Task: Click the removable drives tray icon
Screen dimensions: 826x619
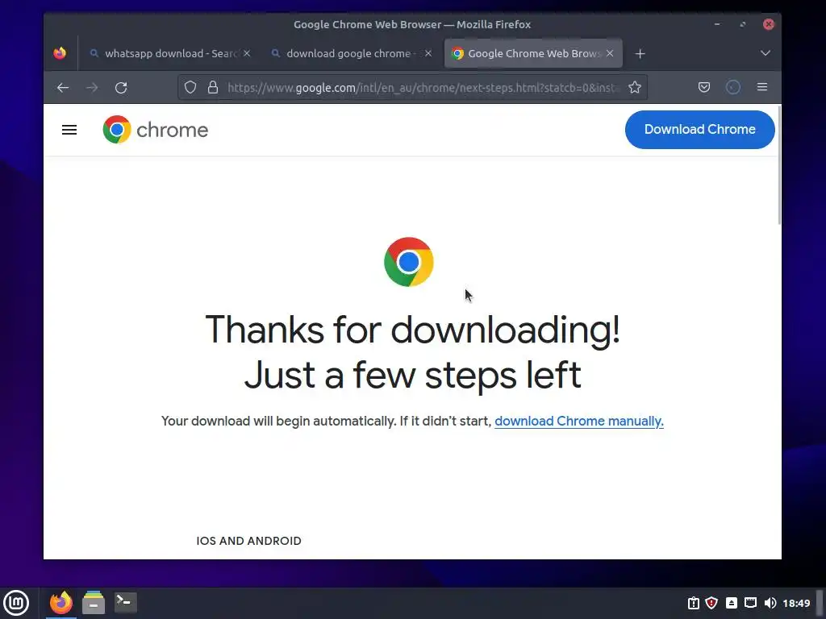Action: point(731,603)
